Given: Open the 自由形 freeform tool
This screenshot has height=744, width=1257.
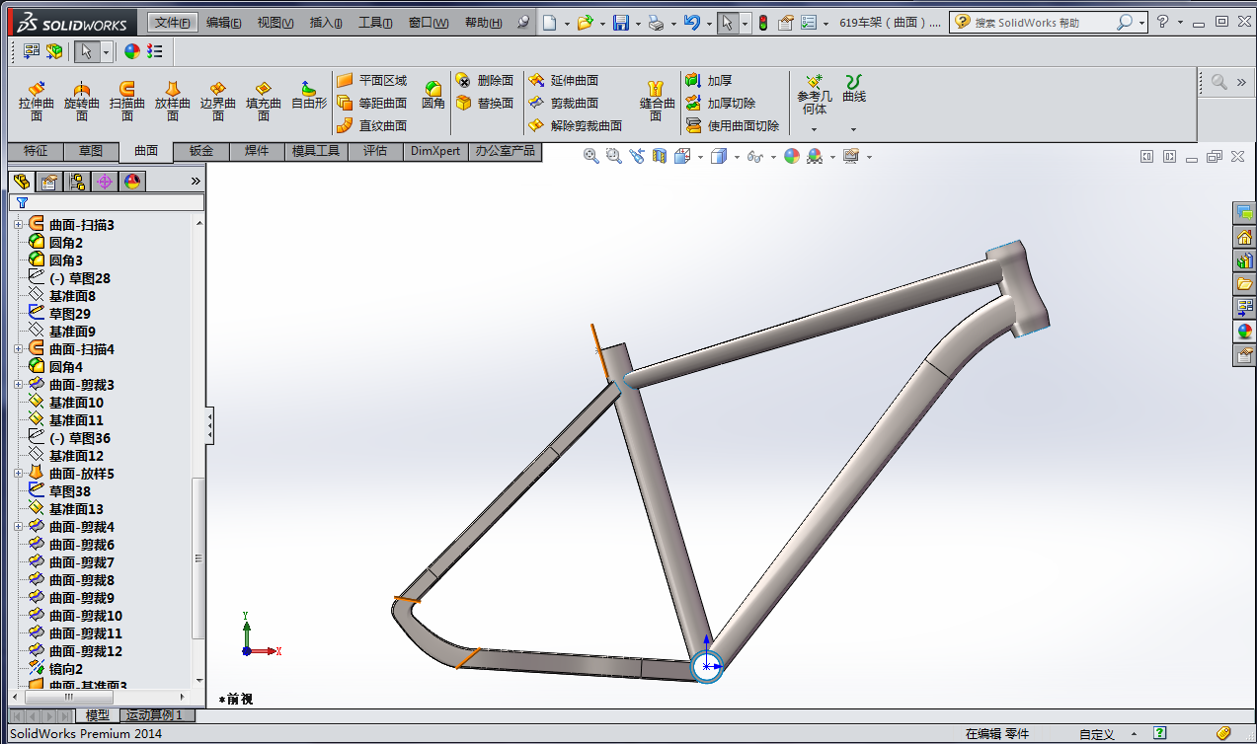Looking at the screenshot, I should pos(309,95).
